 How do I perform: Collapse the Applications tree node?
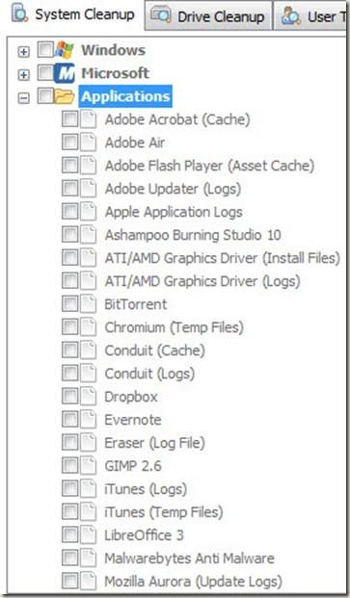[x=24, y=98]
